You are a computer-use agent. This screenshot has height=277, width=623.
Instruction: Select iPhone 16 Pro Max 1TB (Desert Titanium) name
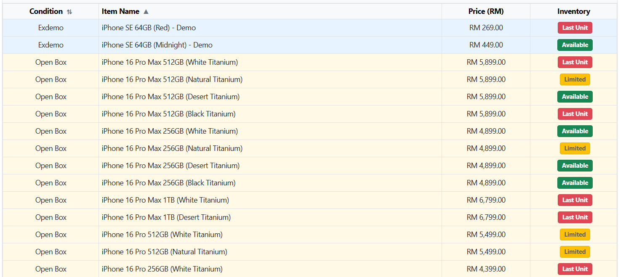click(x=166, y=217)
